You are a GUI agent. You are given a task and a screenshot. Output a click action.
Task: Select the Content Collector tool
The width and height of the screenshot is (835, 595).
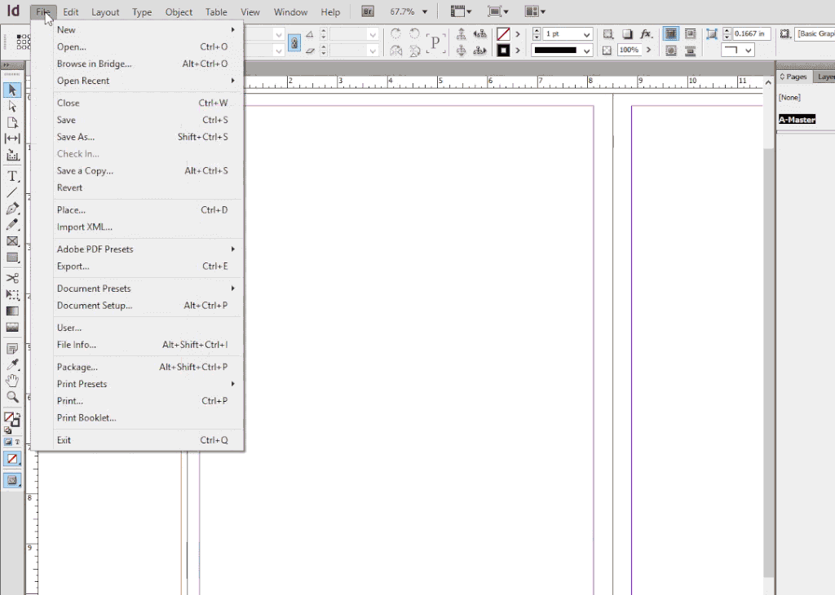pyautogui.click(x=11, y=155)
